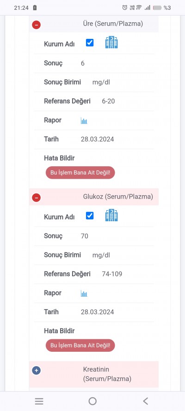This screenshot has height=411, width=185.
Task: Tap the Android recent apps menu icon
Action: (x=39, y=401)
